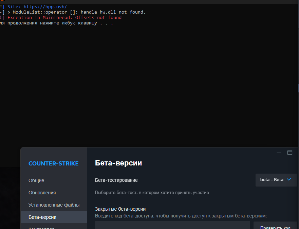The width and height of the screenshot is (299, 229).
Task: Click the console app icon in title bar
Action: click(1, 1)
